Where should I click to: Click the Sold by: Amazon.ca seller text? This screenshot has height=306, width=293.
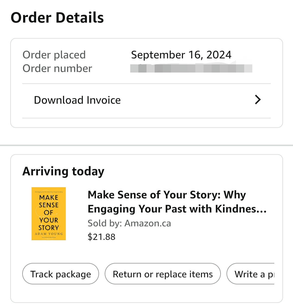pyautogui.click(x=129, y=223)
